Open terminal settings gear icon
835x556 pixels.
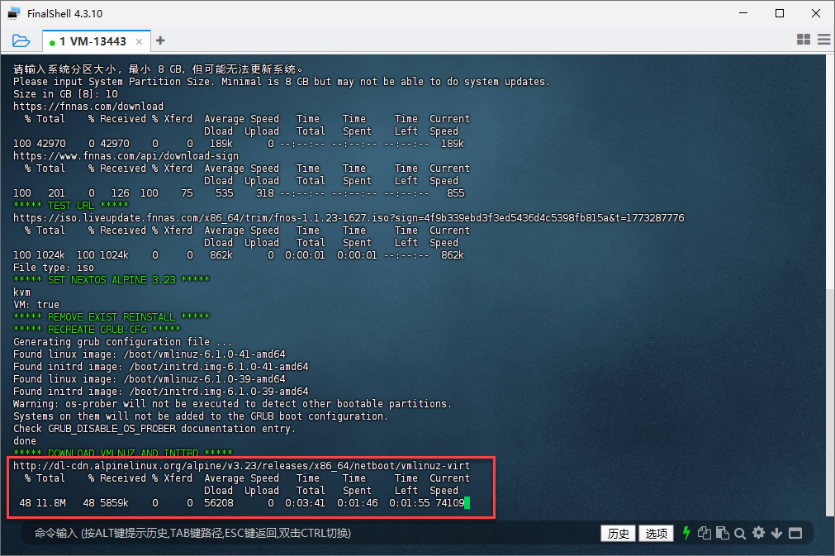pos(758,533)
